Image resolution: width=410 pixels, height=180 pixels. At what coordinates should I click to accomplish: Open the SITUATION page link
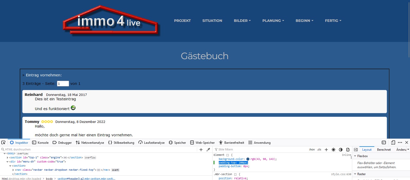tap(212, 21)
